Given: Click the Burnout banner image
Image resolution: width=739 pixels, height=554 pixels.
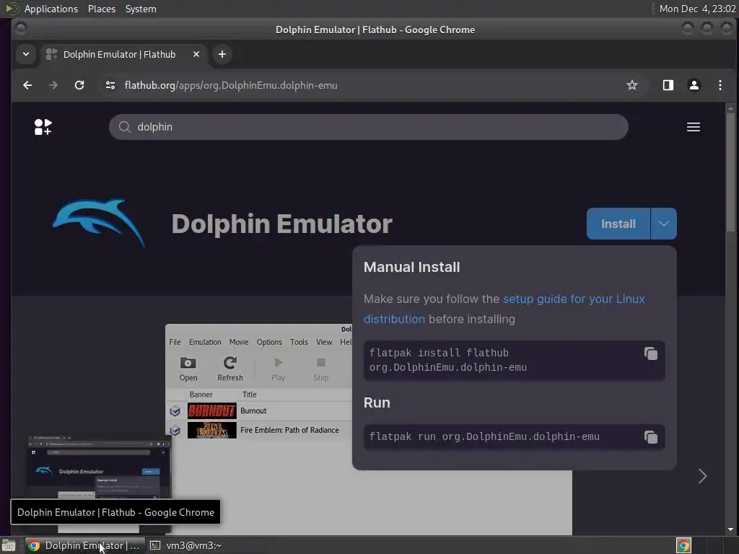Looking at the screenshot, I should coord(211,410).
